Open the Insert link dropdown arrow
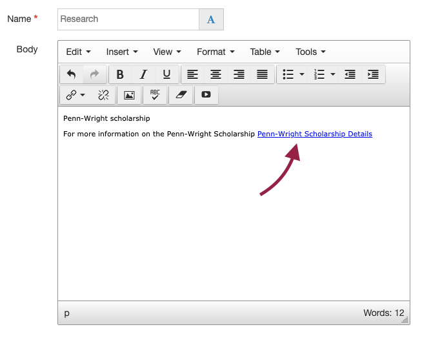The width and height of the screenshot is (431, 338). [83, 95]
